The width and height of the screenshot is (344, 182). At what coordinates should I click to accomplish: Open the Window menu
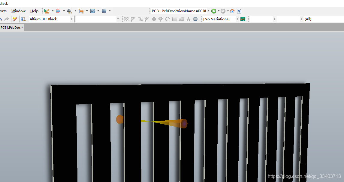click(x=18, y=11)
